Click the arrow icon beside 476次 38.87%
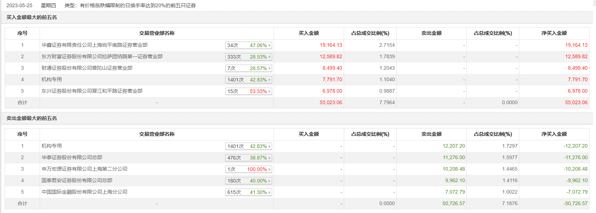The image size is (596, 213). tap(269, 158)
